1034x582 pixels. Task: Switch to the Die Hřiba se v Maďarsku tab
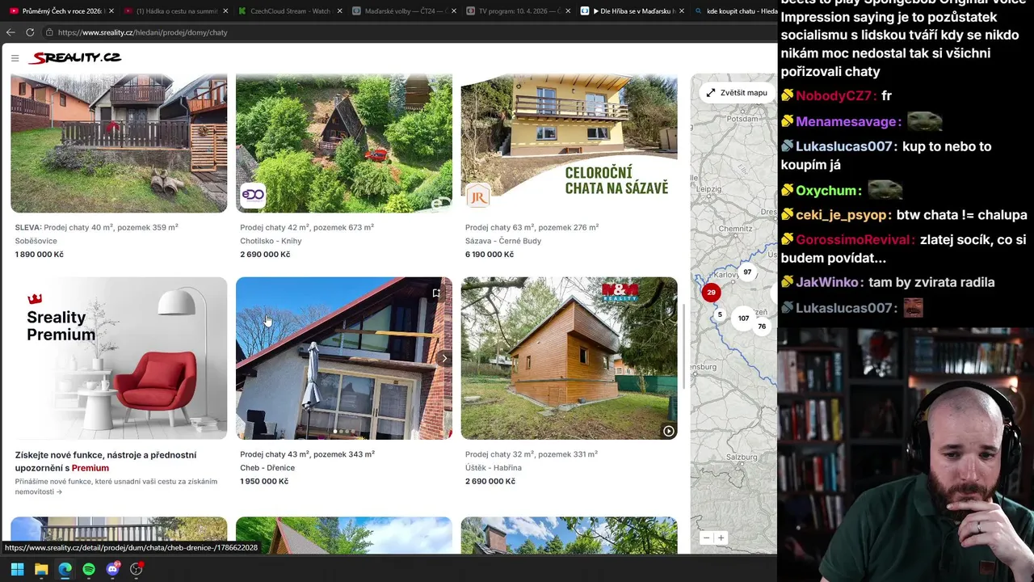point(634,11)
